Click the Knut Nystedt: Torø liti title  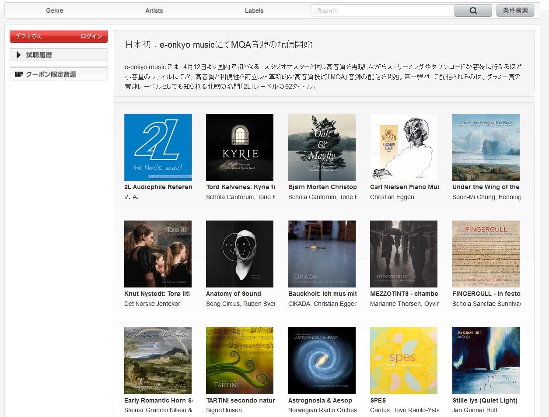[x=157, y=294]
